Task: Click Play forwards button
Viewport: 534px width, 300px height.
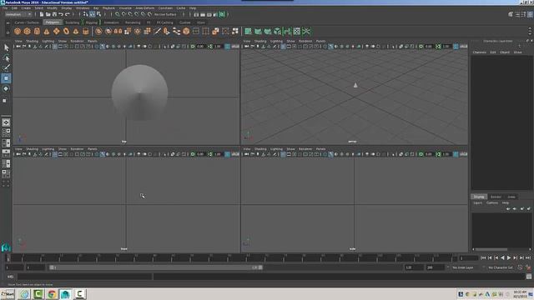Action: pyautogui.click(x=509, y=258)
